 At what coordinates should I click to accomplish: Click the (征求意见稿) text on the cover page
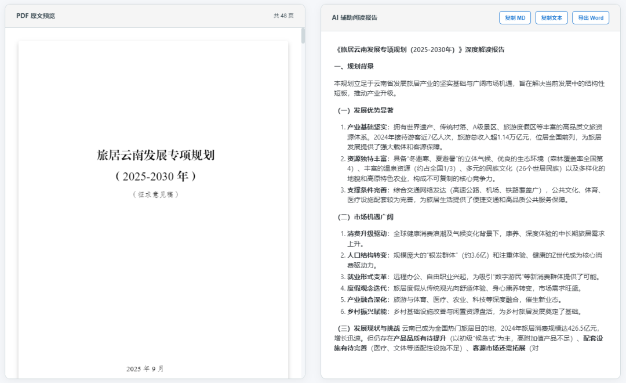tap(155, 194)
